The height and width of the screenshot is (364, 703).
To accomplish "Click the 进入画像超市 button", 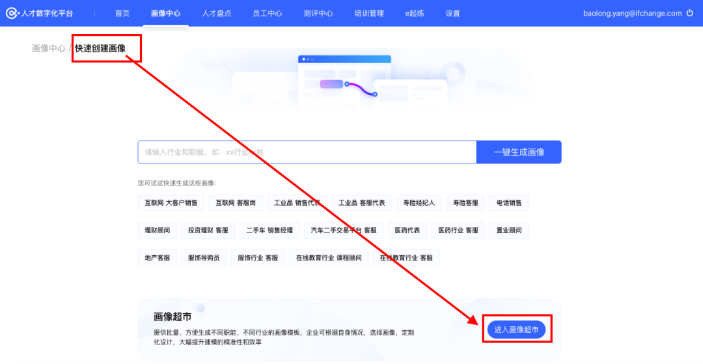I will pyautogui.click(x=516, y=330).
